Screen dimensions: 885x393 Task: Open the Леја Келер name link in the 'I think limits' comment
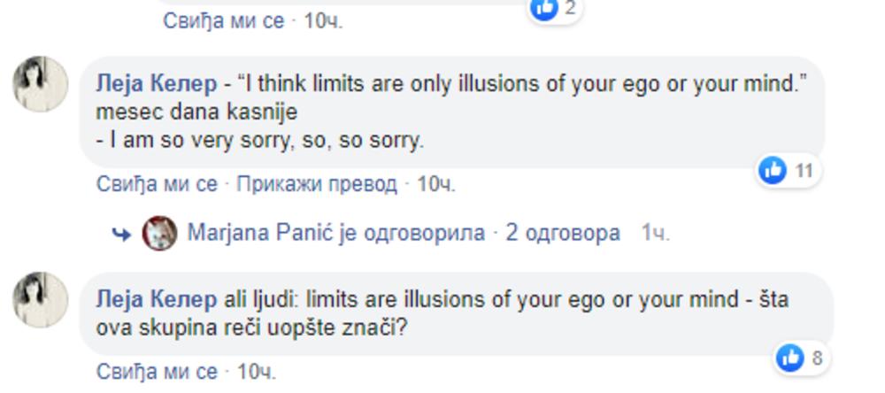pyautogui.click(x=155, y=84)
